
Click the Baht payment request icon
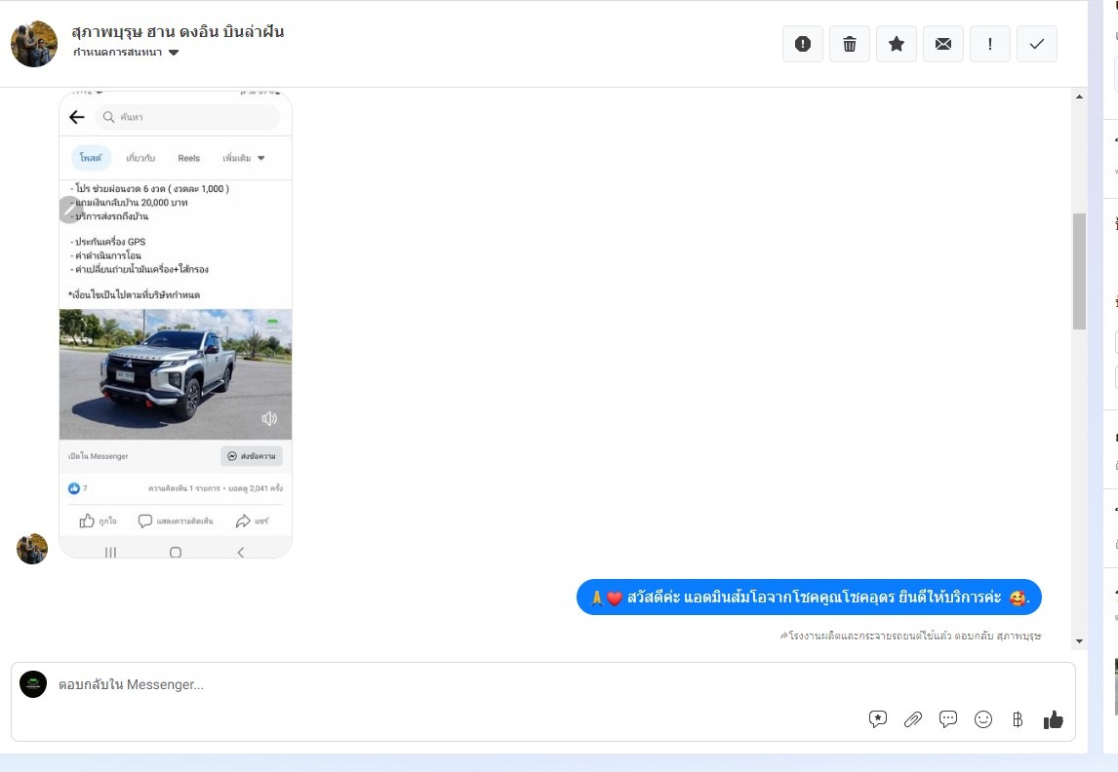tap(1018, 719)
